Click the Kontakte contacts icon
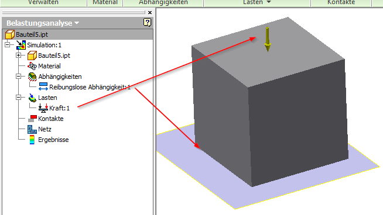Screen dimensions: 383x215 pos(32,119)
